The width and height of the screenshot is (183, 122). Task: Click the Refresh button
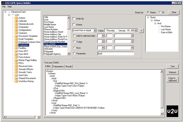pyautogui.click(x=173, y=72)
